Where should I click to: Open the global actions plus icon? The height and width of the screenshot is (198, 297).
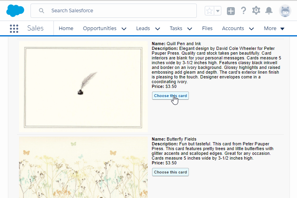pos(230,11)
